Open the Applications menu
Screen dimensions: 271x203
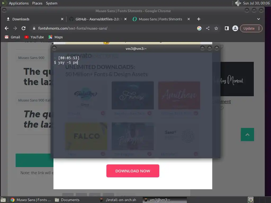click(19, 3)
